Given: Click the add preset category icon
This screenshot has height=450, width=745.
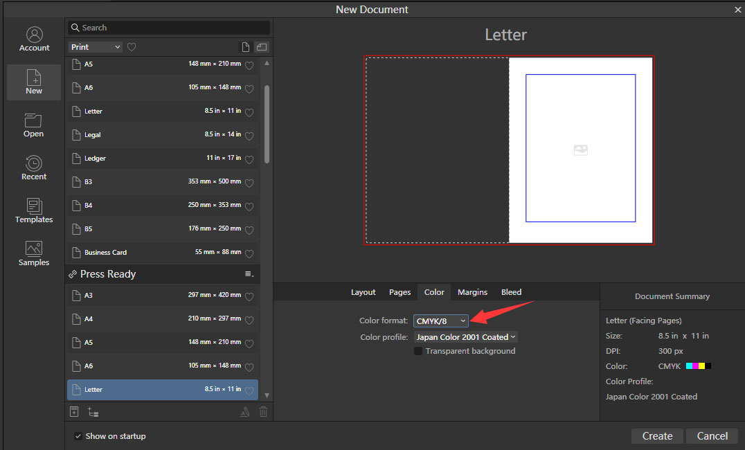Looking at the screenshot, I should [93, 412].
